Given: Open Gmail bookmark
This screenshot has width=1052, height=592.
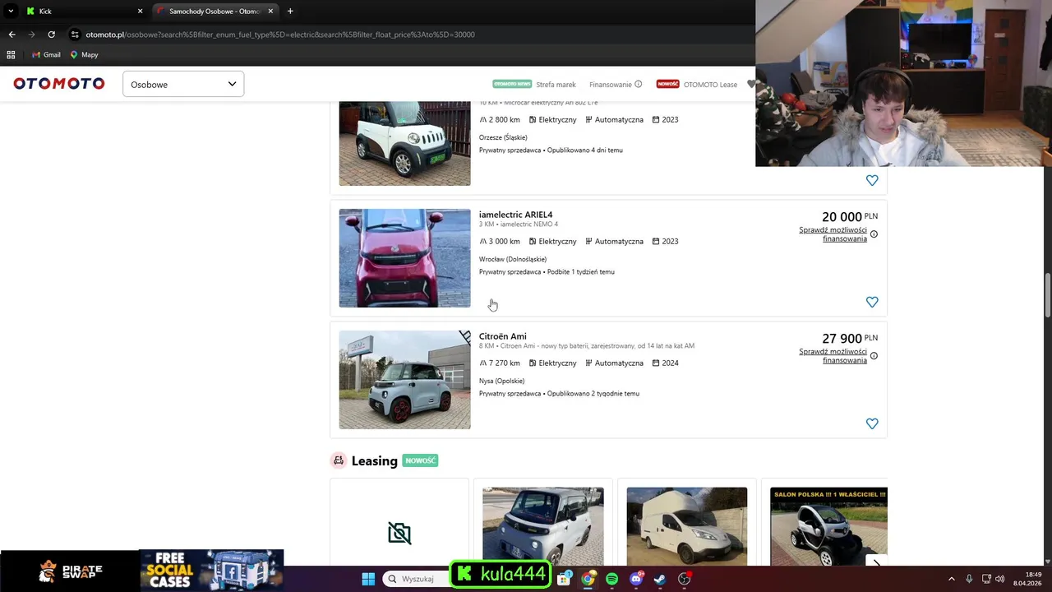Looking at the screenshot, I should [46, 54].
